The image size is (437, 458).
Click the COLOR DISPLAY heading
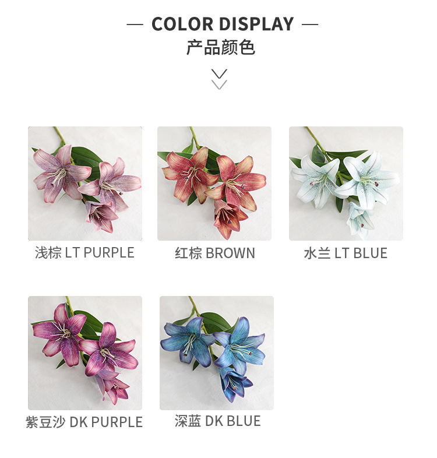223,24
